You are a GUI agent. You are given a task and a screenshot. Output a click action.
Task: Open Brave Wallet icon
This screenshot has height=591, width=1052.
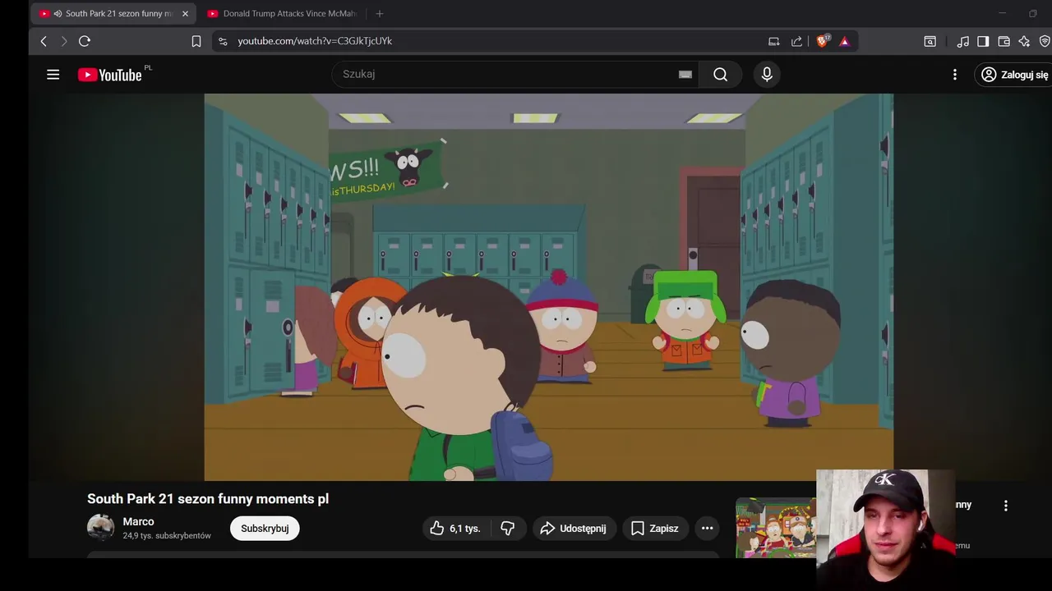(1004, 41)
